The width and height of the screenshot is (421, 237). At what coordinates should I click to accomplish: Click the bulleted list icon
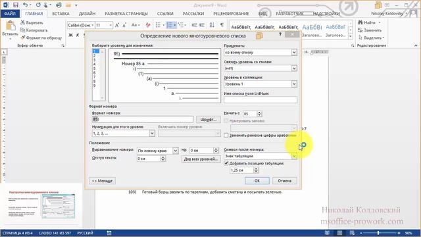click(x=159, y=25)
